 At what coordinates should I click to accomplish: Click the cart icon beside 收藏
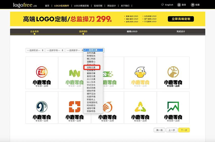pos(193,5)
